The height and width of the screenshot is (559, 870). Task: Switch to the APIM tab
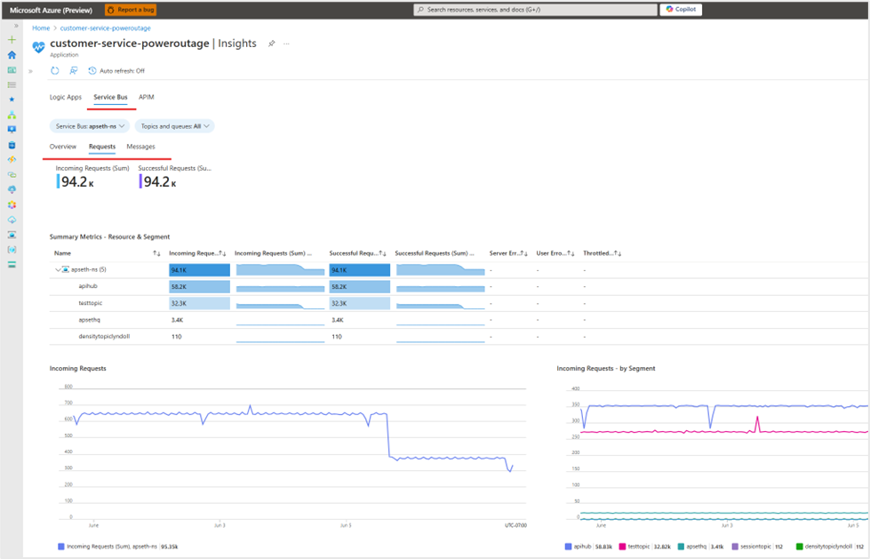(x=147, y=97)
